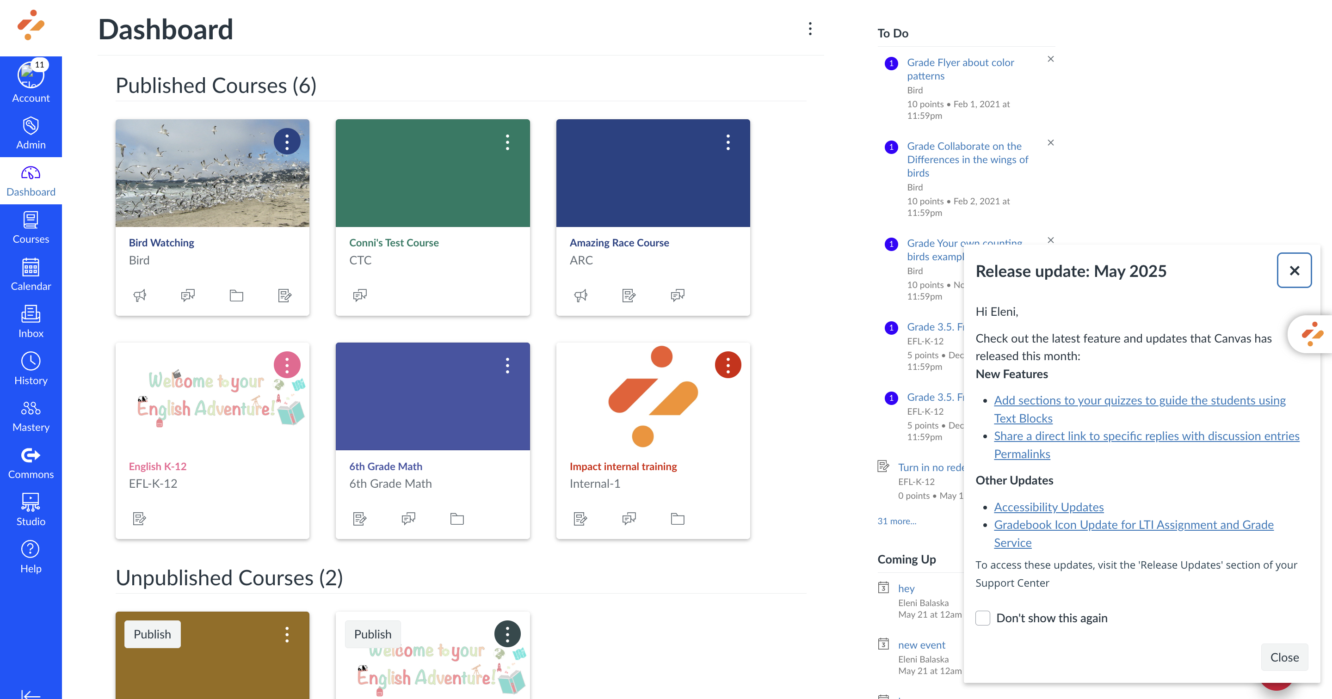Dismiss 'Grade Flyer about color patterns' to-do

(x=1050, y=59)
